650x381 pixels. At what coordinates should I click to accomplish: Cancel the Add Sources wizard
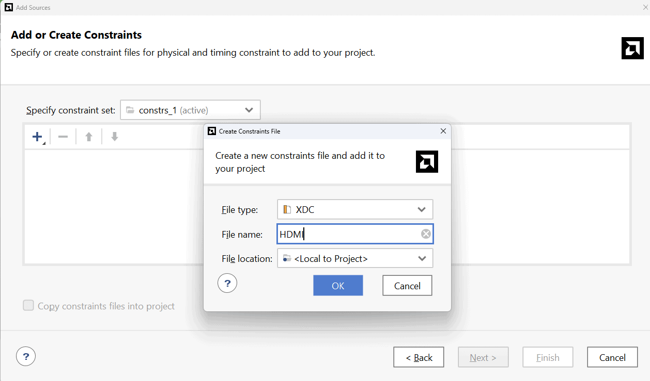click(612, 357)
